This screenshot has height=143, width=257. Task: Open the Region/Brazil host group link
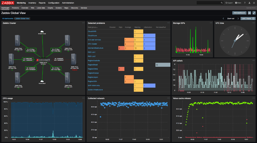pyautogui.click(x=93, y=65)
